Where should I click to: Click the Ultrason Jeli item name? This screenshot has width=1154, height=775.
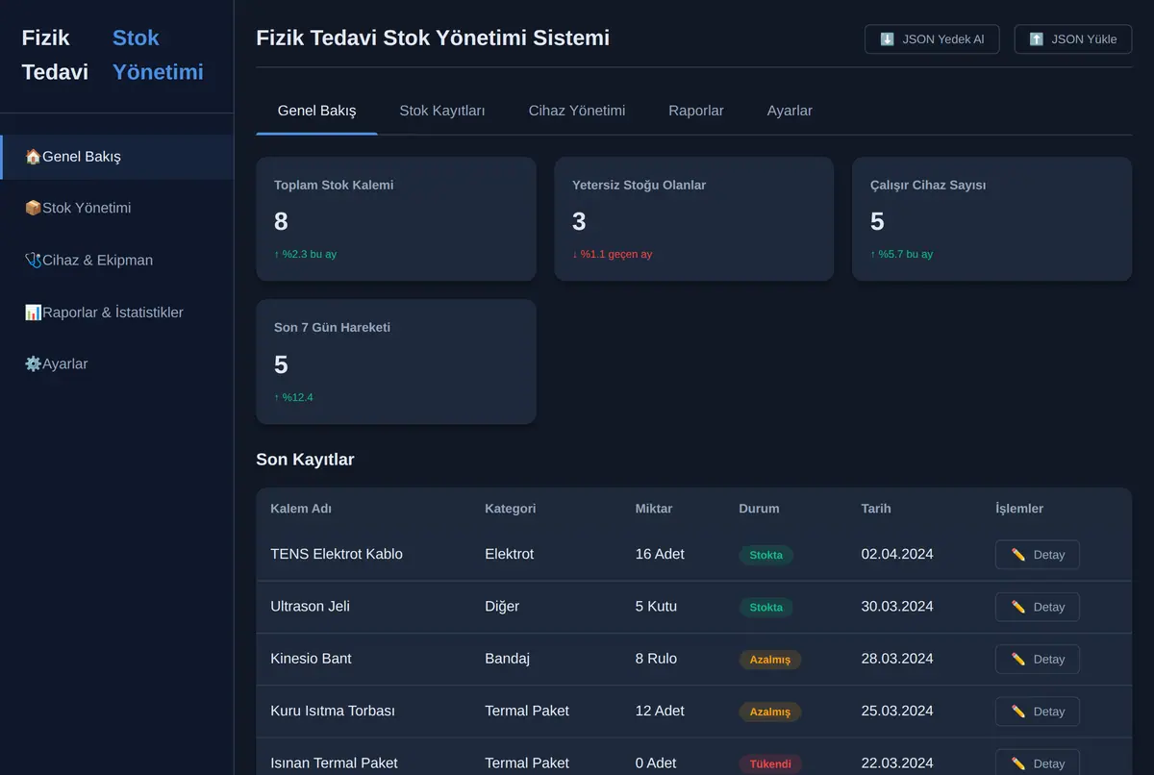[310, 607]
